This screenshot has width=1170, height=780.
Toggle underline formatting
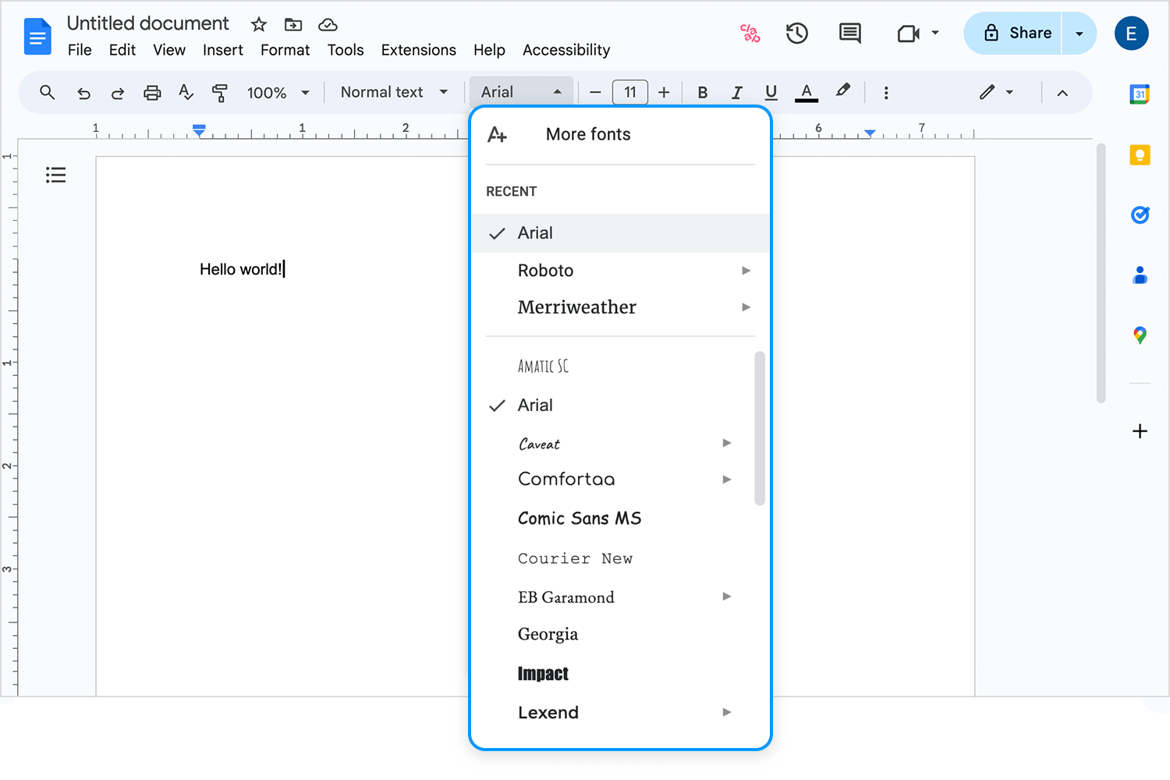pyautogui.click(x=771, y=93)
